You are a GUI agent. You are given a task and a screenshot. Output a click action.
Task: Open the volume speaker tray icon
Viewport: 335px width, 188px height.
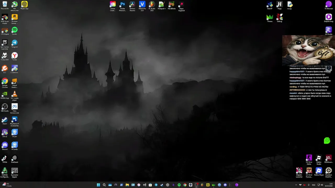(x=322, y=185)
